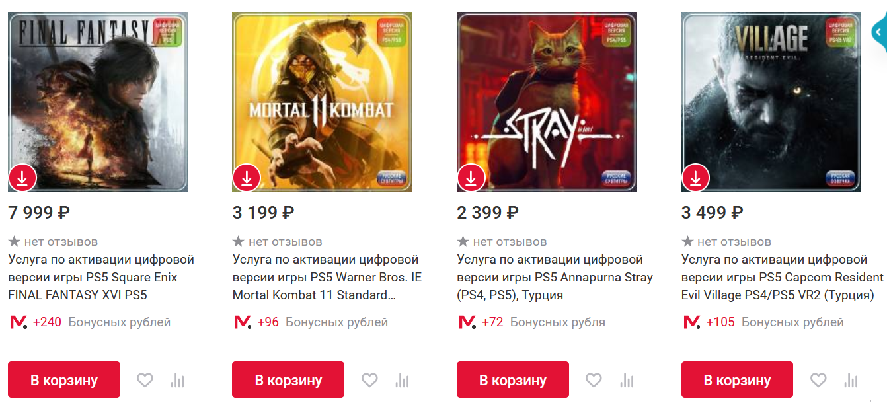Open Resident Evil Village cover thumbnail
The image size is (887, 407).
click(x=771, y=102)
